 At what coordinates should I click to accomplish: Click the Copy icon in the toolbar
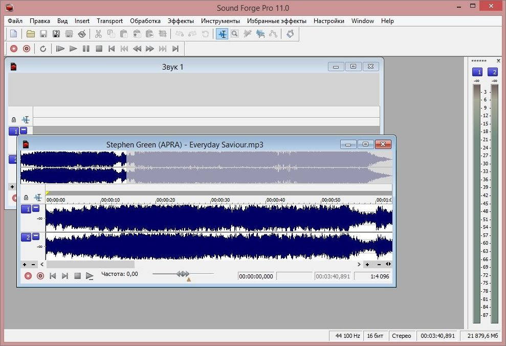[x=111, y=34]
